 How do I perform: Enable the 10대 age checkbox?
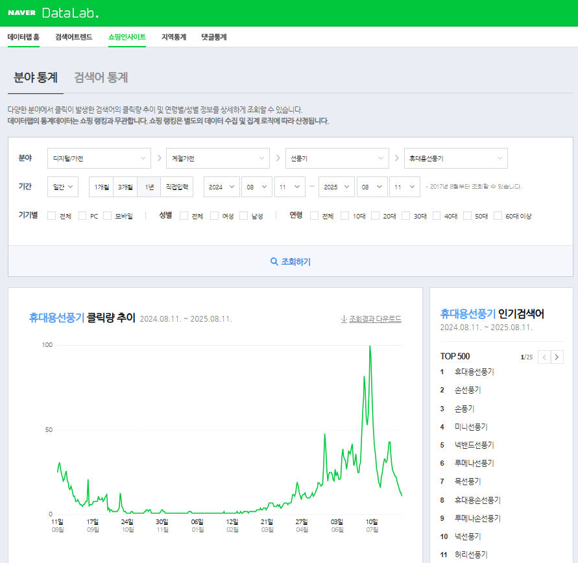point(344,215)
